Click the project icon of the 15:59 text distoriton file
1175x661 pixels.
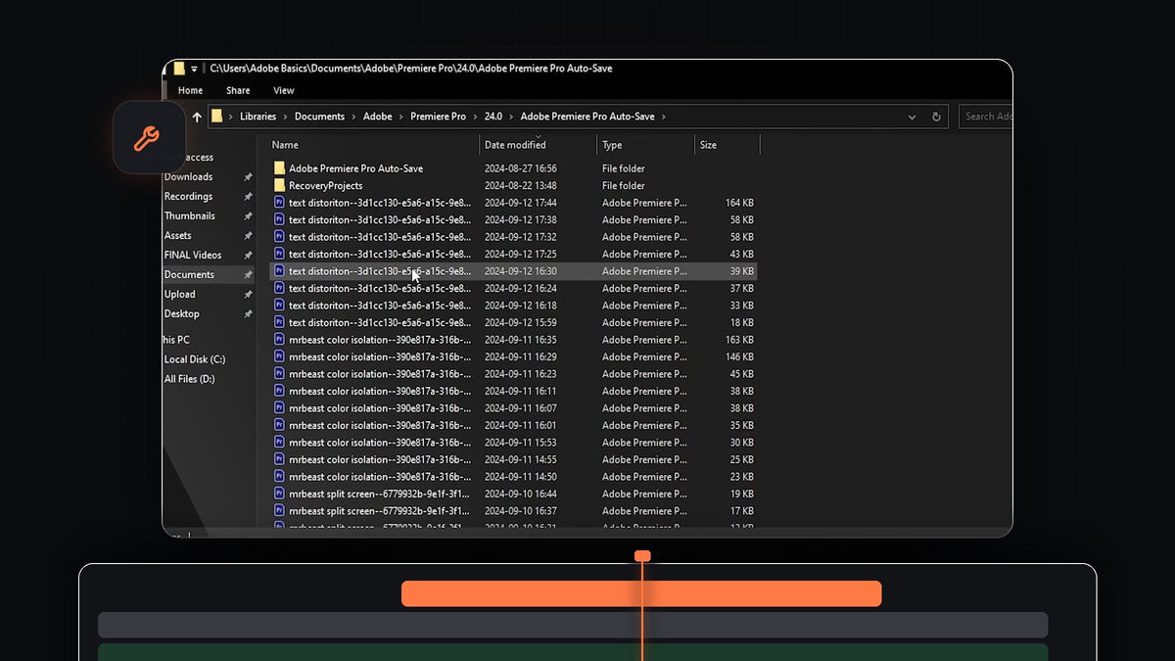(279, 322)
